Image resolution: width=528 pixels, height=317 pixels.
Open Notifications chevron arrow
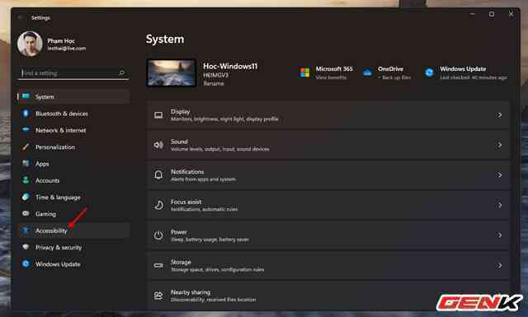point(499,175)
